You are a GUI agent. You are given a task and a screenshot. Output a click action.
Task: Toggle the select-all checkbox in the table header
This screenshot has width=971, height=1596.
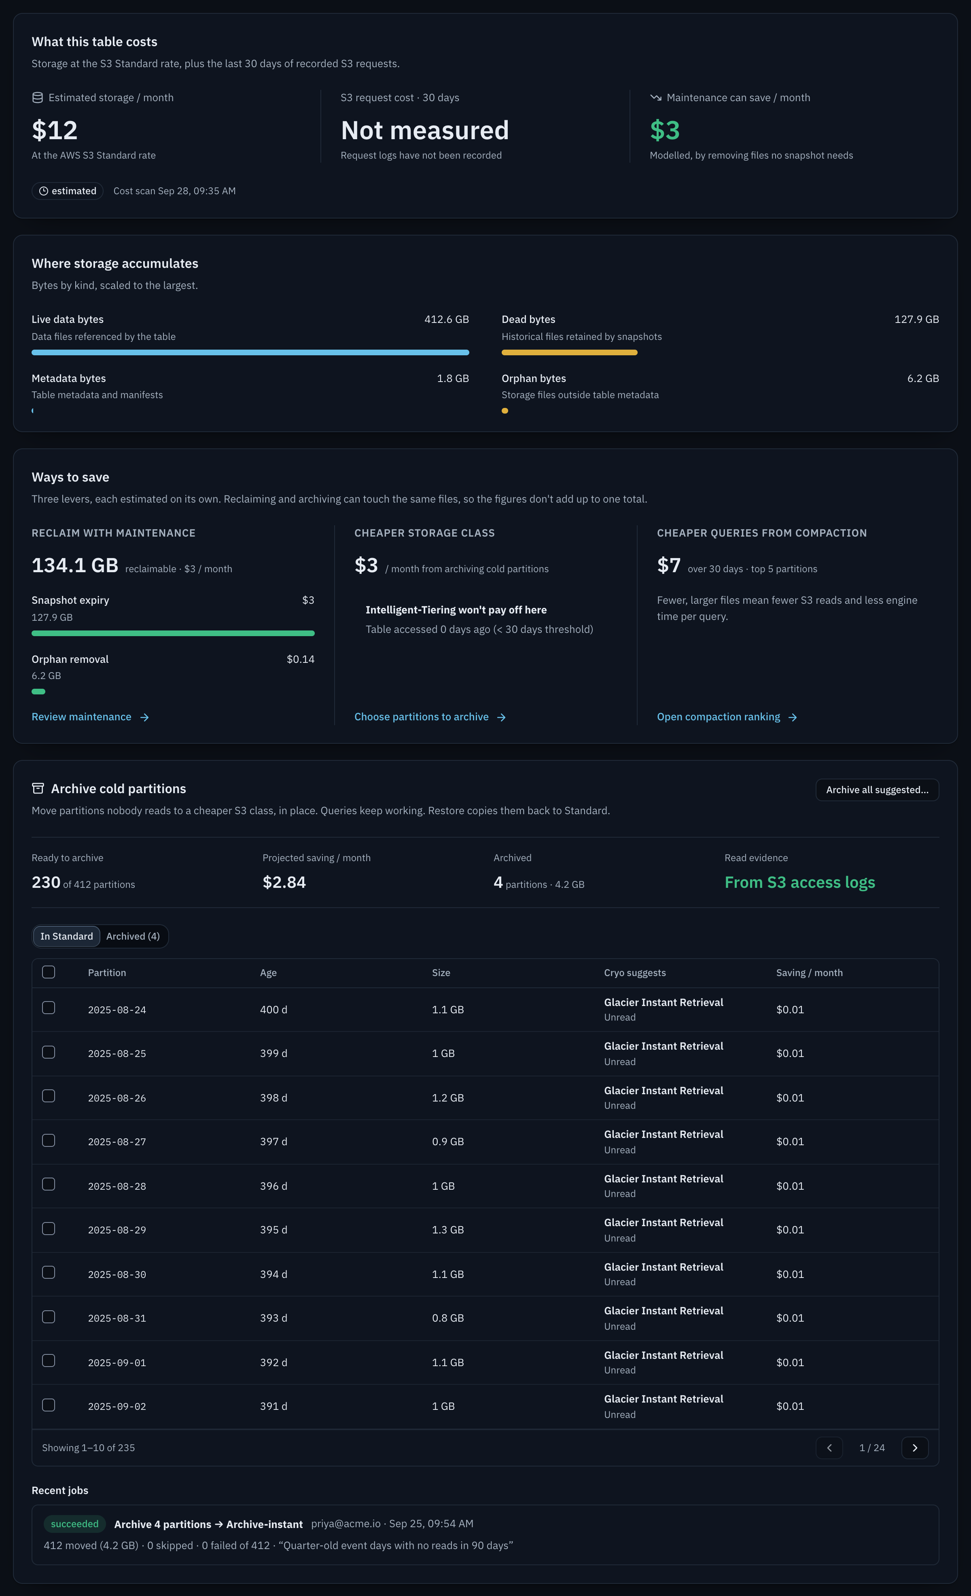pos(49,972)
